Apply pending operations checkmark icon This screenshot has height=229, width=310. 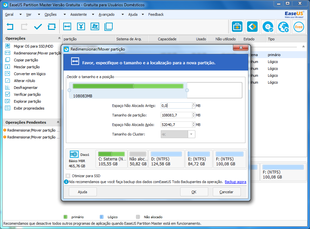[38, 27]
